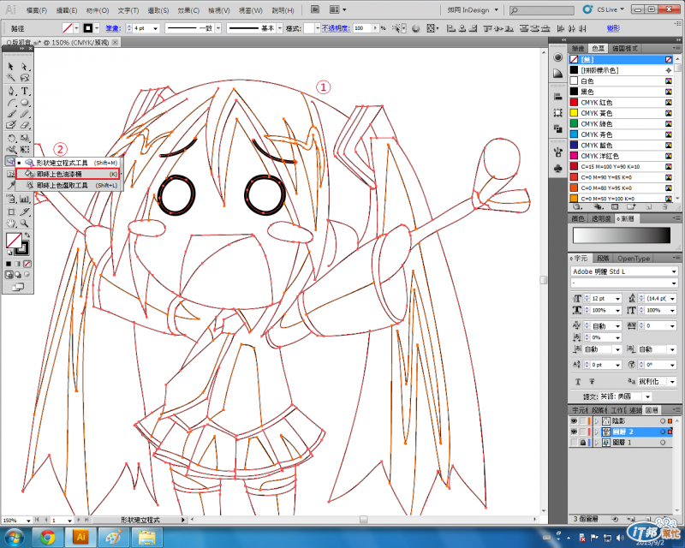This screenshot has width=685, height=548.
Task: Open Adobe Bridge with the Br icon
Action: coord(315,9)
